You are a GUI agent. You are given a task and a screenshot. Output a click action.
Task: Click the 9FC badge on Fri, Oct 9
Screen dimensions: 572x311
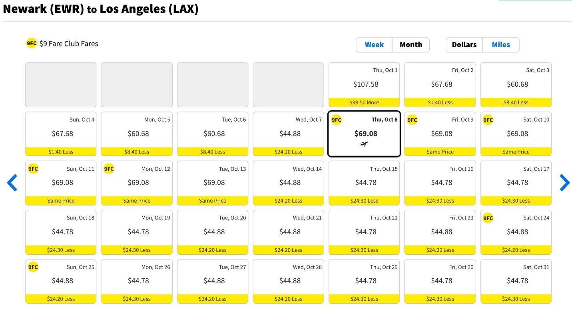click(412, 120)
